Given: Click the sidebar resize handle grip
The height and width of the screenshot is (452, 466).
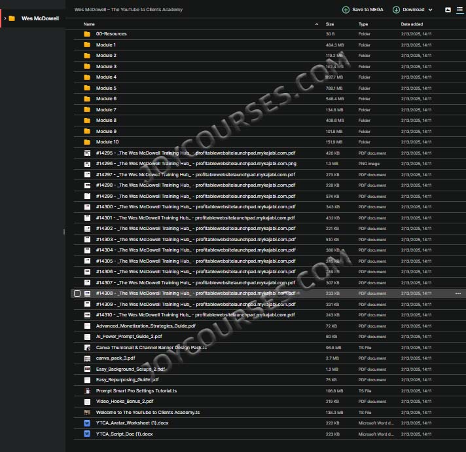Looking at the screenshot, I should pos(63,232).
